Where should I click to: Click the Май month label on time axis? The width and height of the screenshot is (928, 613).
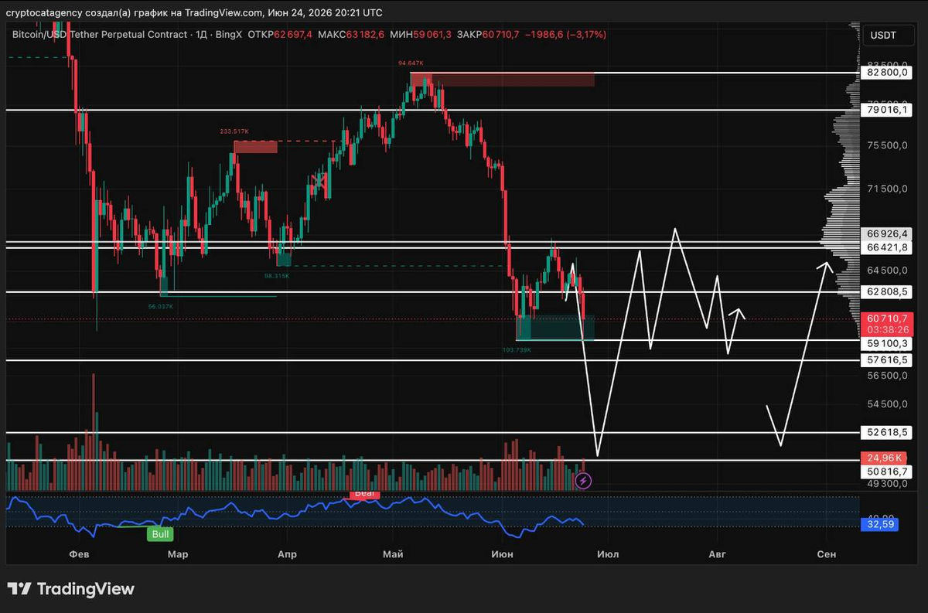coord(394,554)
